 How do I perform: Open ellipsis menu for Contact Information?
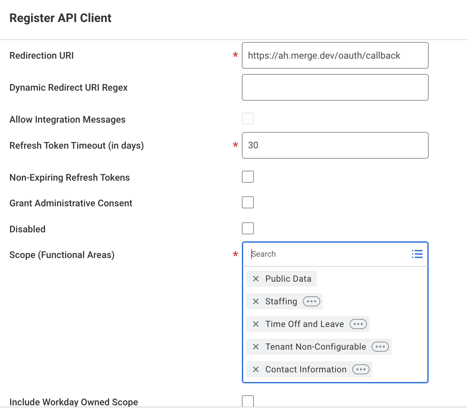coord(361,369)
